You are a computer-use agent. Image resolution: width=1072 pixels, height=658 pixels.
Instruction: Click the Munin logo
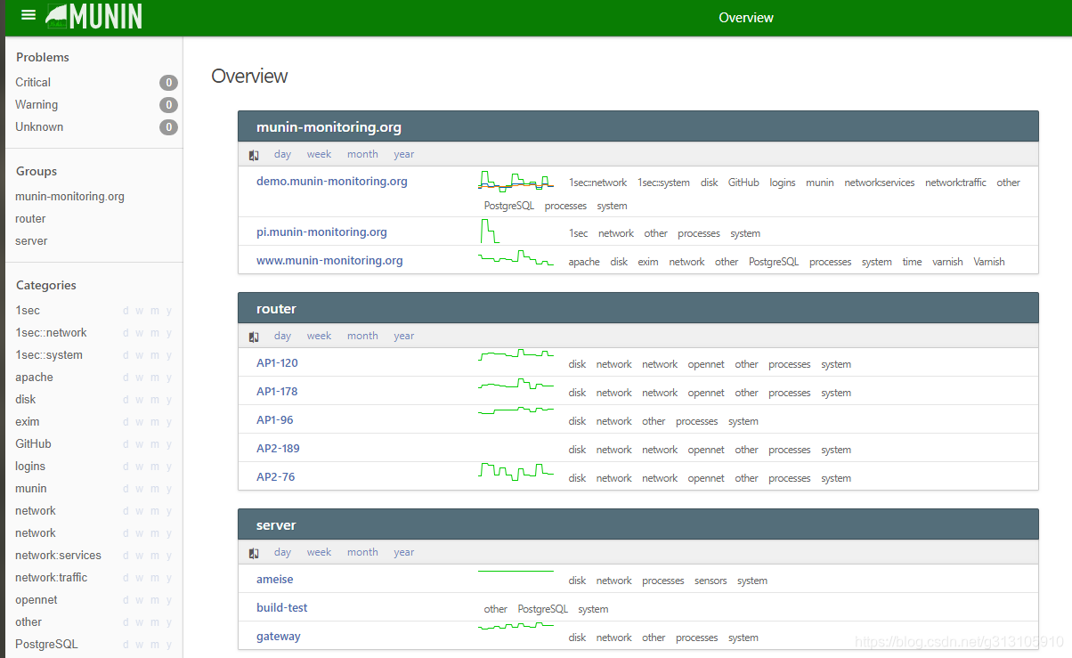coord(93,16)
